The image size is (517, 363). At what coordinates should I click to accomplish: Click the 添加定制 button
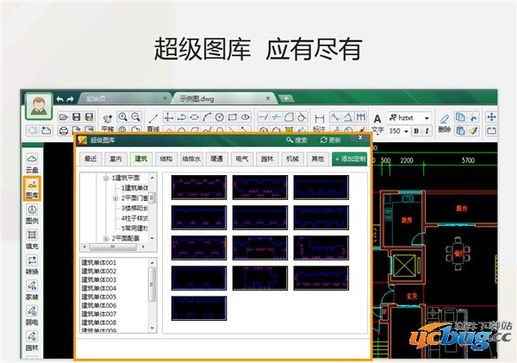(351, 159)
